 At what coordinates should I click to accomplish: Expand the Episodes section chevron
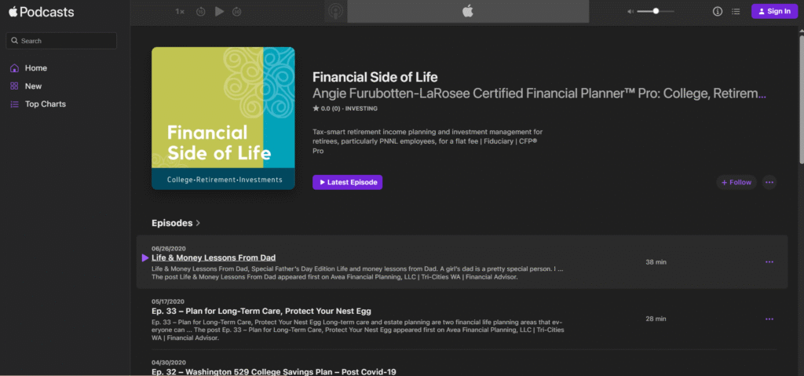click(198, 223)
